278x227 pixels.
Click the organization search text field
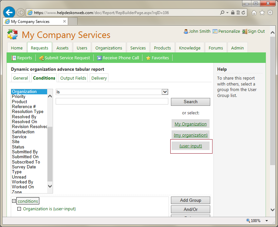point(112,102)
